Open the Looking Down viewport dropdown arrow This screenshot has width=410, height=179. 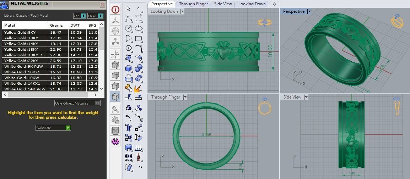182,11
